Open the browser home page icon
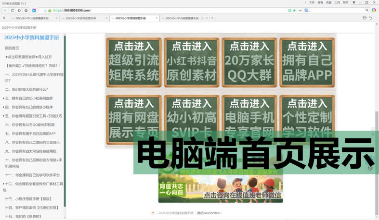The image size is (379, 220). tap(19, 11)
